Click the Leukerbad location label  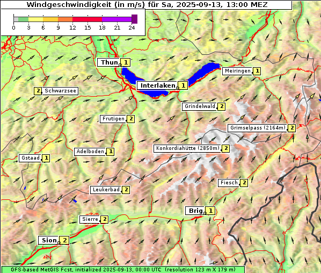(x=106, y=190)
